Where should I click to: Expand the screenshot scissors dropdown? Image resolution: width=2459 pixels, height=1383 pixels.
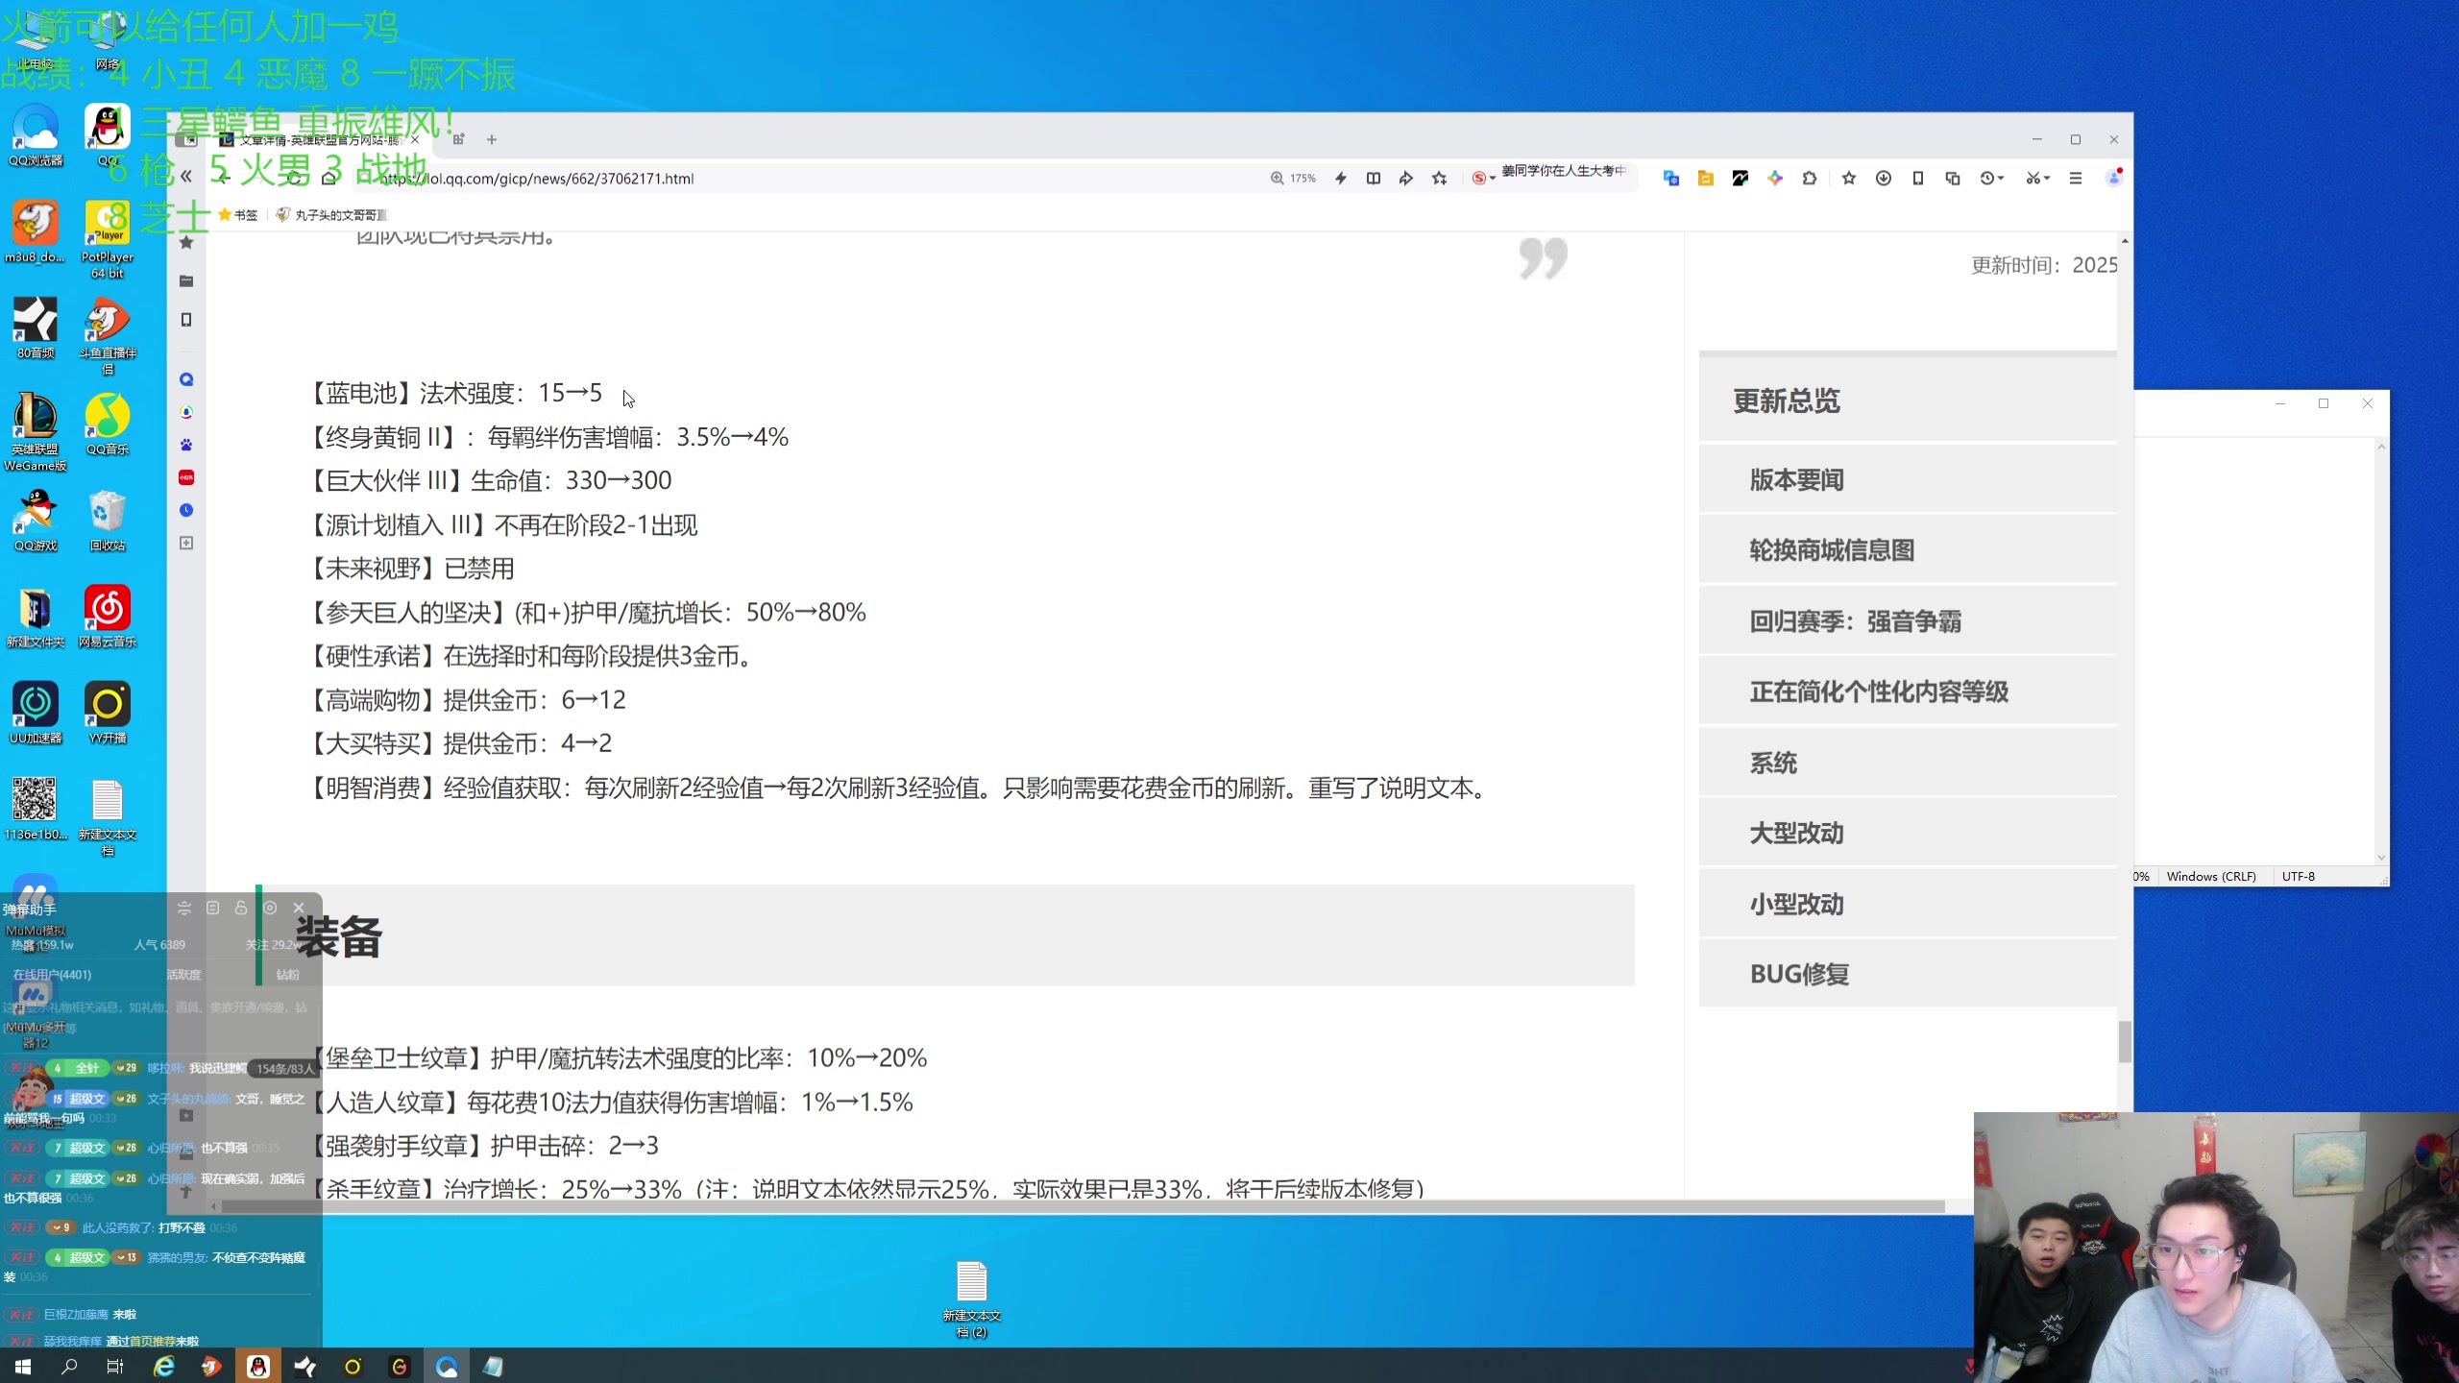point(2047,179)
